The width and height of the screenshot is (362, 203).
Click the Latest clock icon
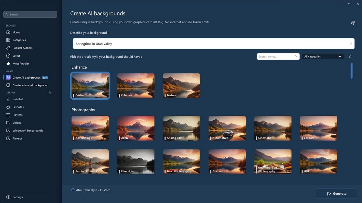coord(8,55)
